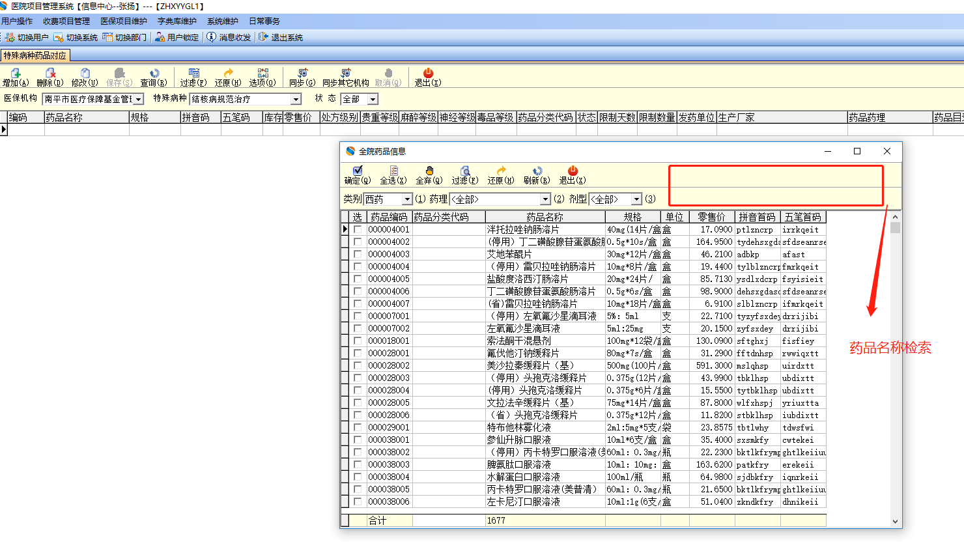
Task: Run 查询(R) query from the main toolbar
Action: [x=154, y=77]
